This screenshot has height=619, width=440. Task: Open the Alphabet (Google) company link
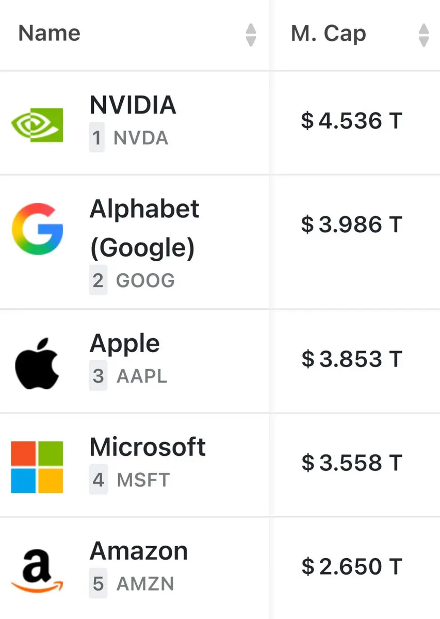(144, 228)
